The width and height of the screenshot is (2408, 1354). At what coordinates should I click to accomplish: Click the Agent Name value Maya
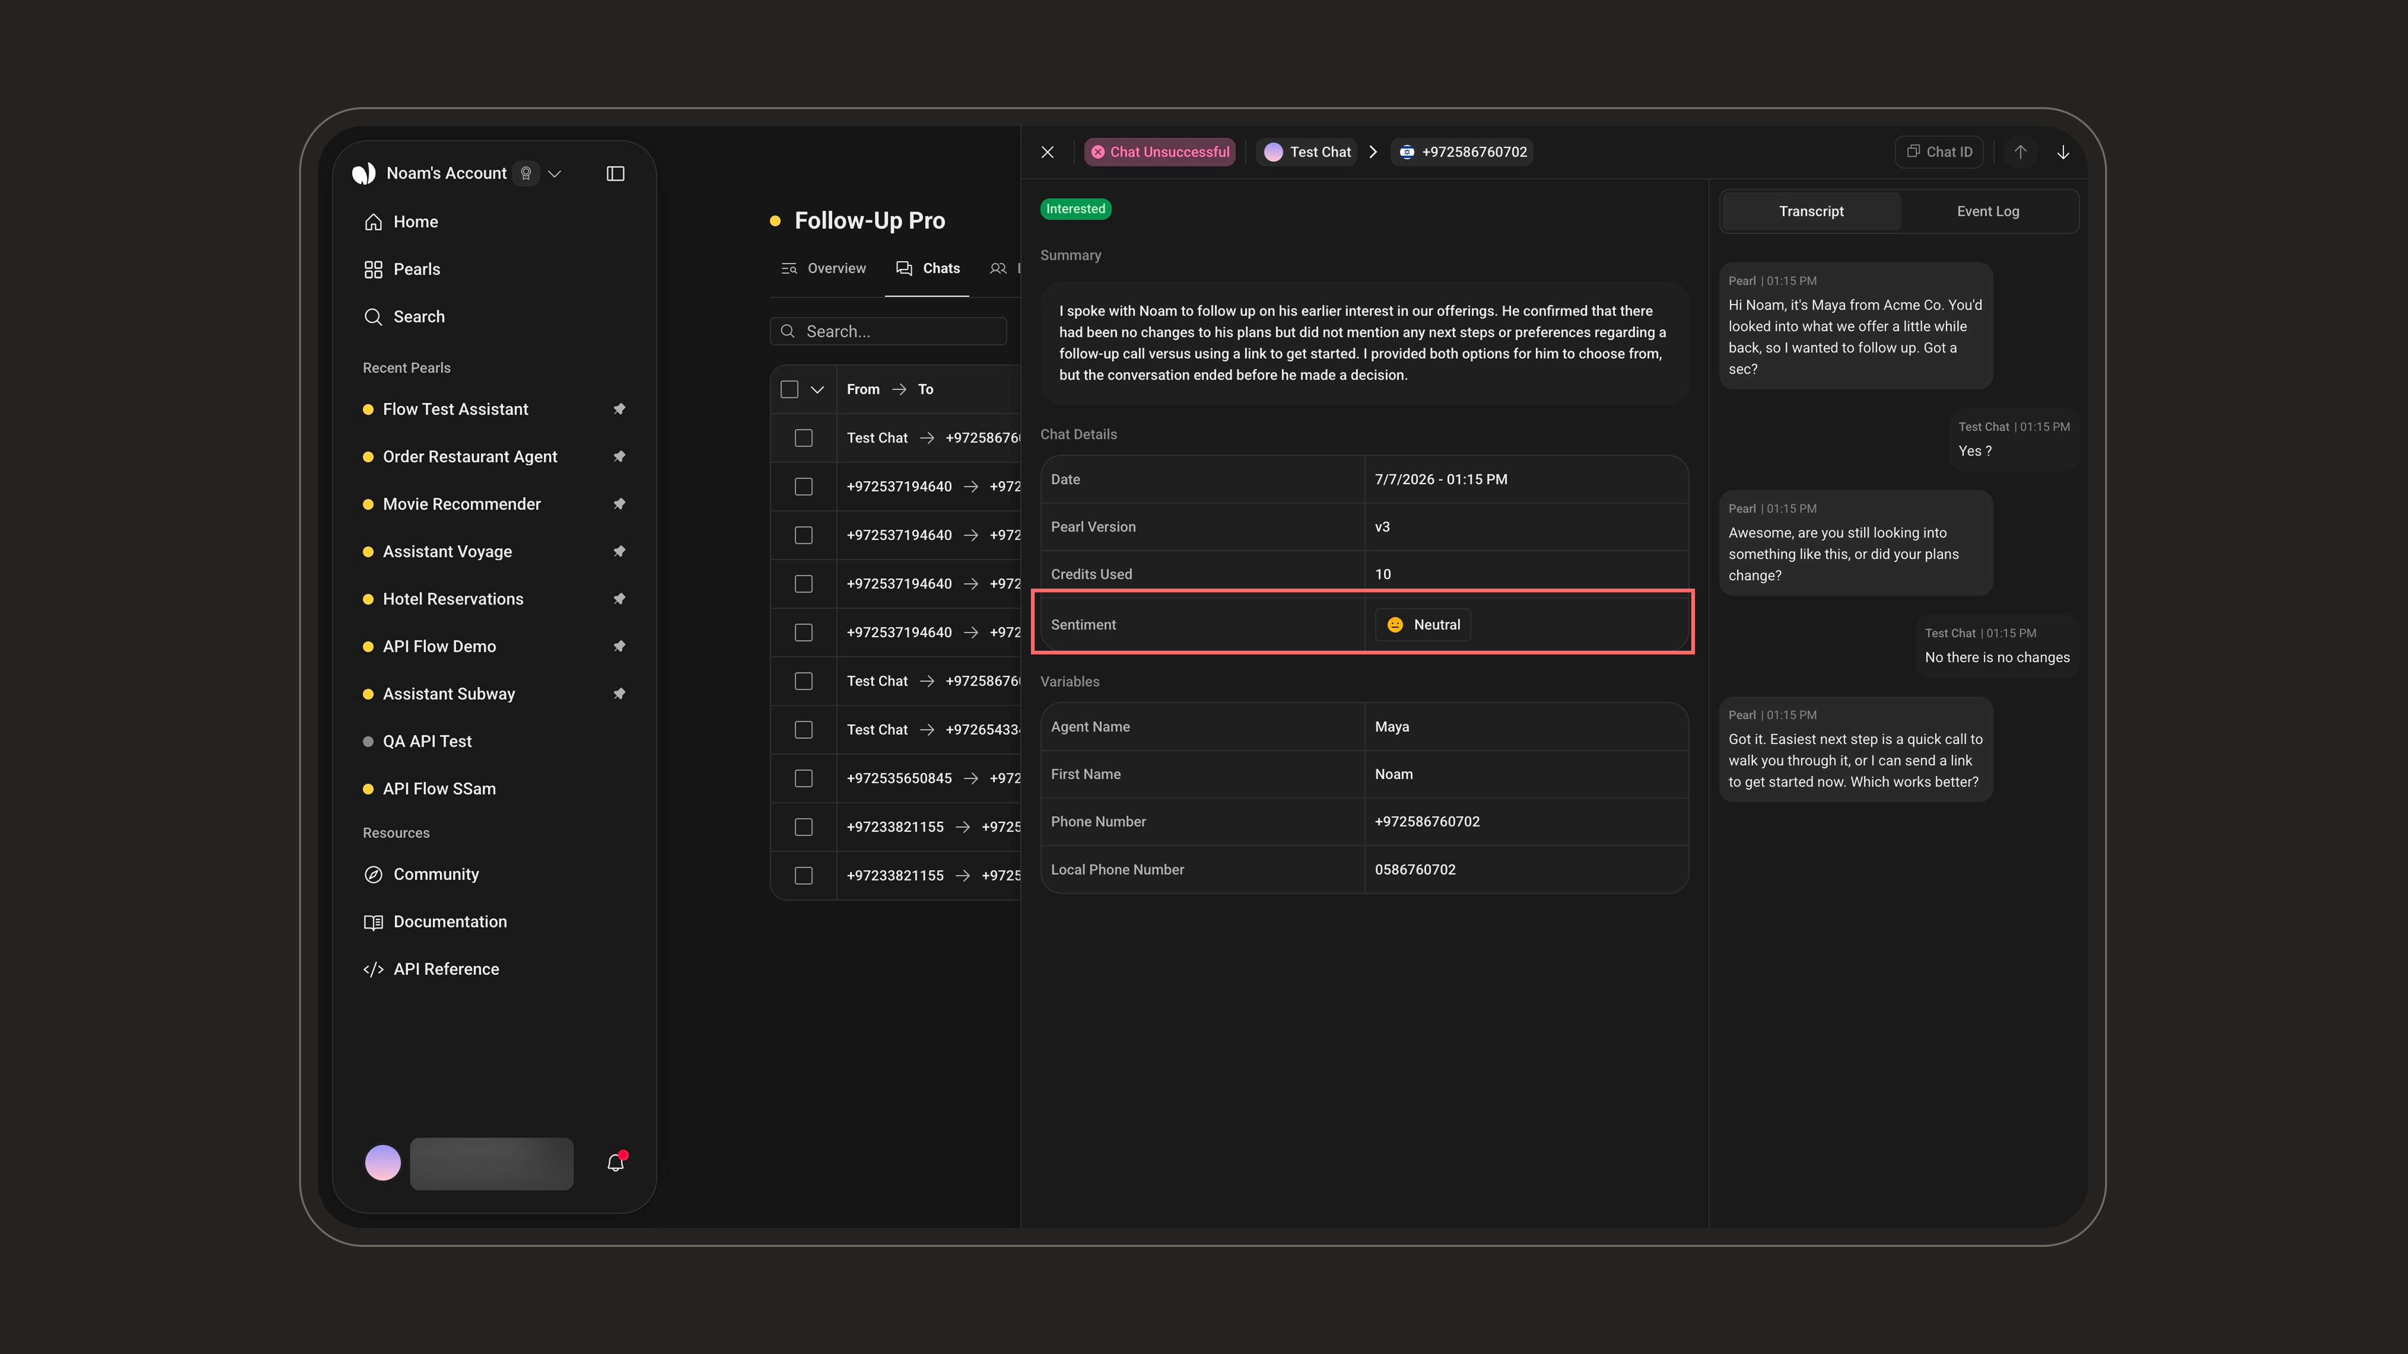point(1392,727)
